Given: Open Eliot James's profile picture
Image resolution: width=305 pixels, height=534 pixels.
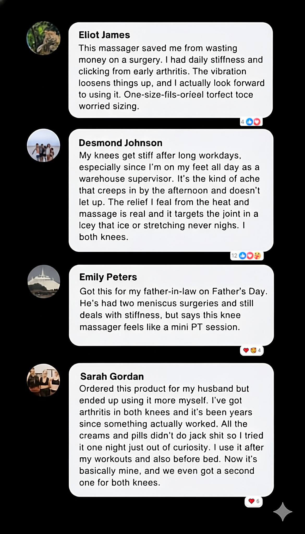Looking at the screenshot, I should coord(44,38).
